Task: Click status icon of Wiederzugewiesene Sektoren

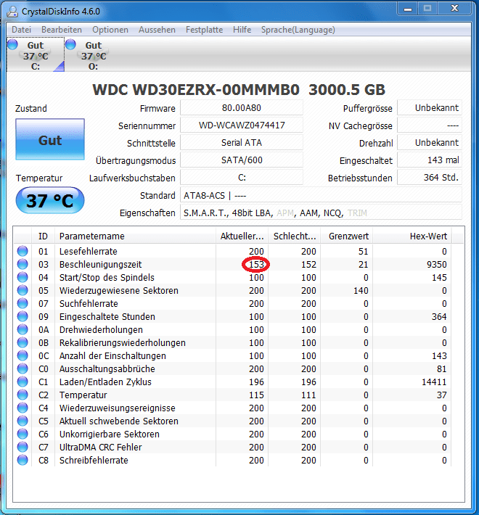Action: 22,291
